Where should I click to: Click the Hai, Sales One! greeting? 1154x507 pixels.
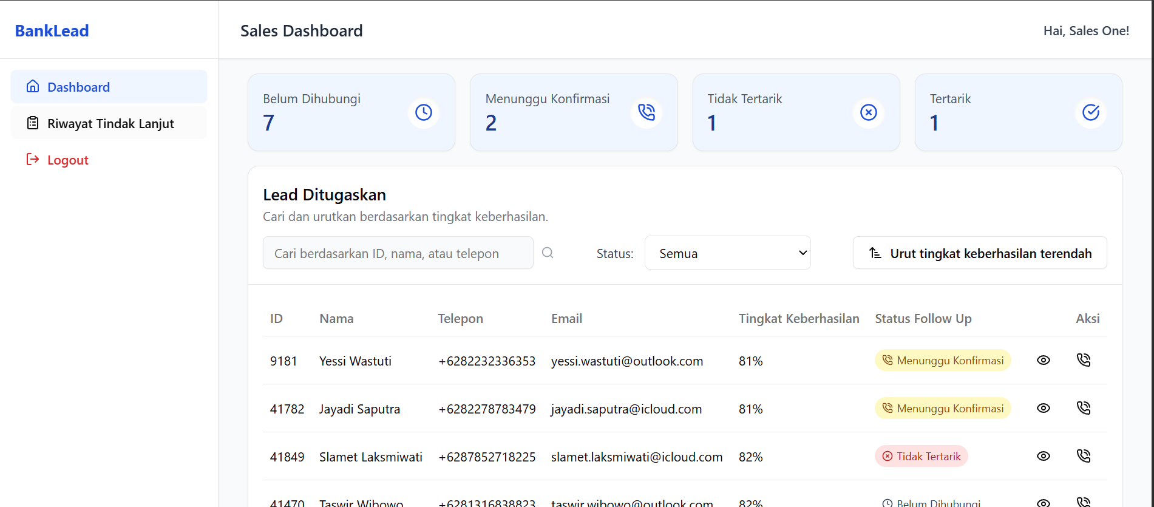point(1086,30)
